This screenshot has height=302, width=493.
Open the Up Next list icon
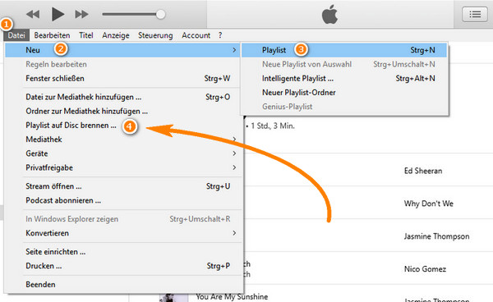click(x=475, y=15)
